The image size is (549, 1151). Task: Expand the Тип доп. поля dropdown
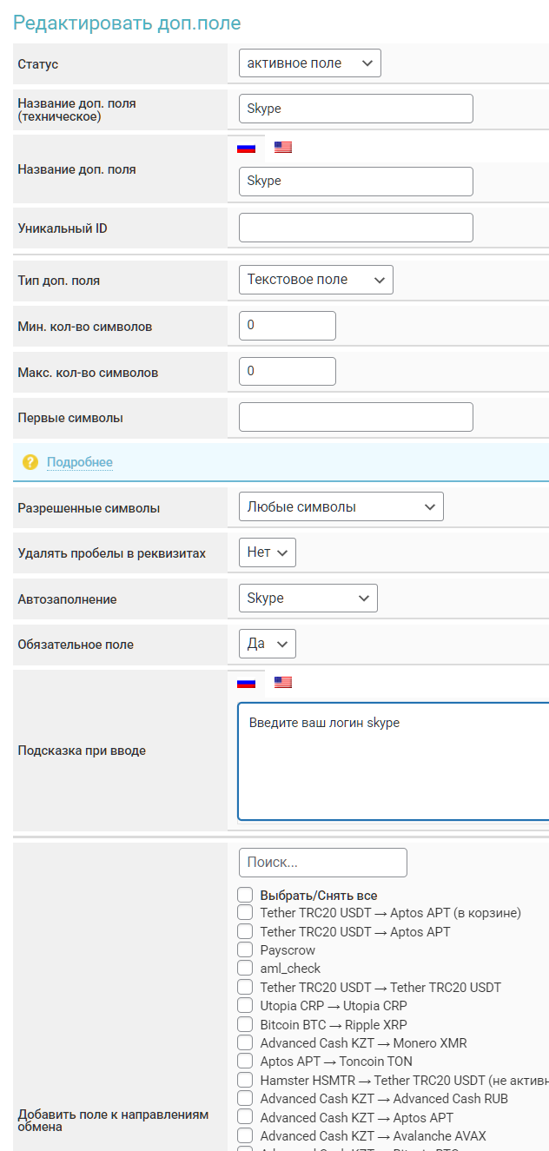tap(315, 280)
